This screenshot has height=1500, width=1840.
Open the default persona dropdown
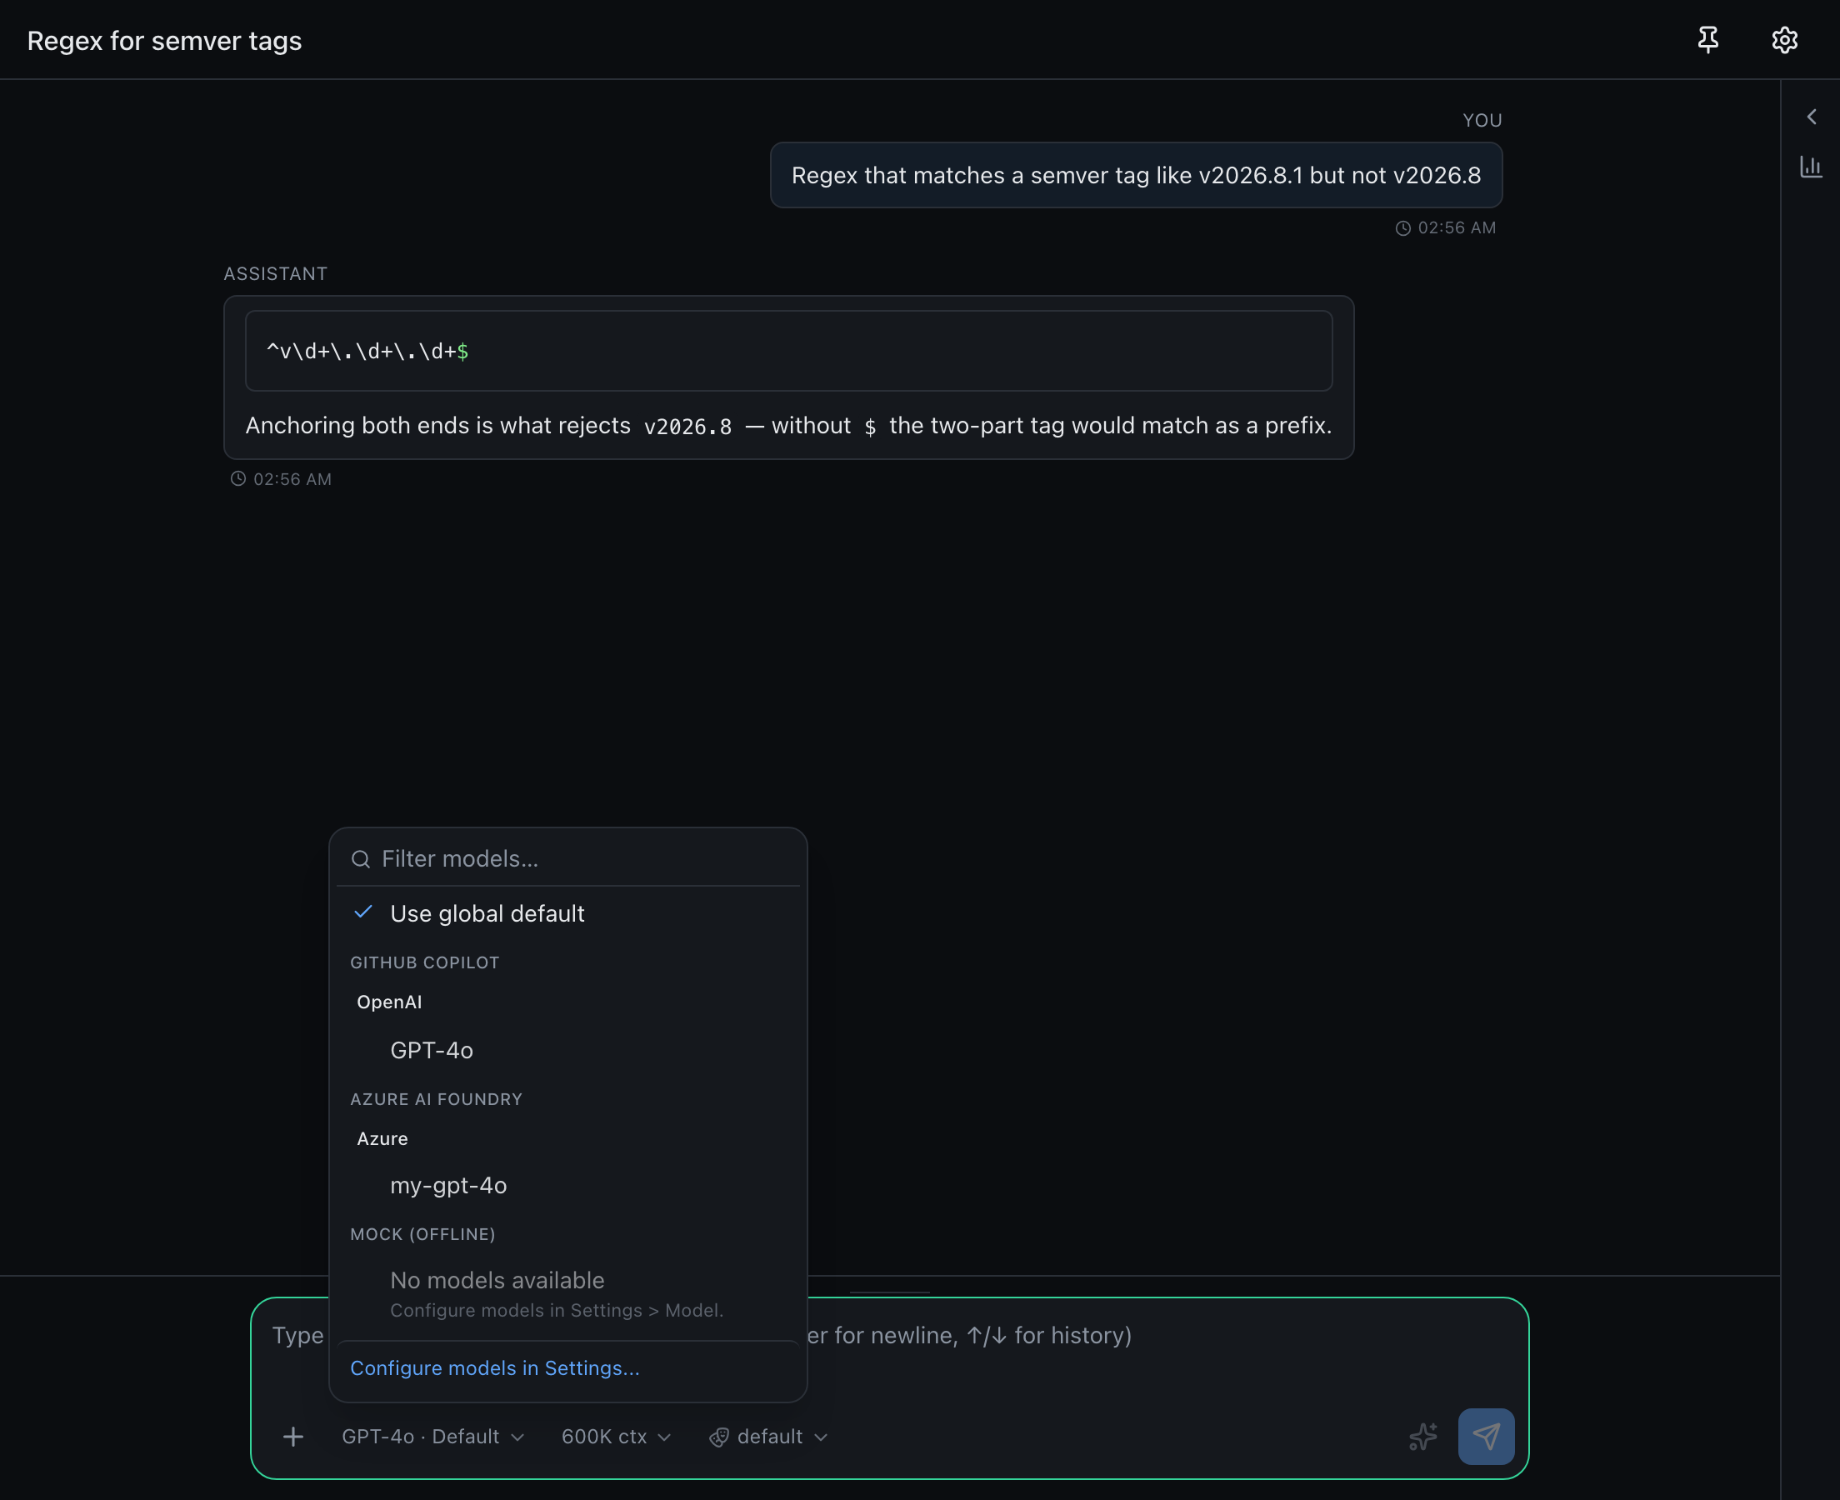tap(769, 1436)
